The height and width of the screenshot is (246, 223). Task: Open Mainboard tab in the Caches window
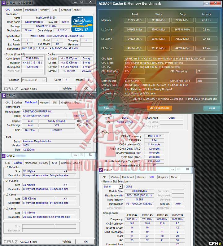point(31,163)
